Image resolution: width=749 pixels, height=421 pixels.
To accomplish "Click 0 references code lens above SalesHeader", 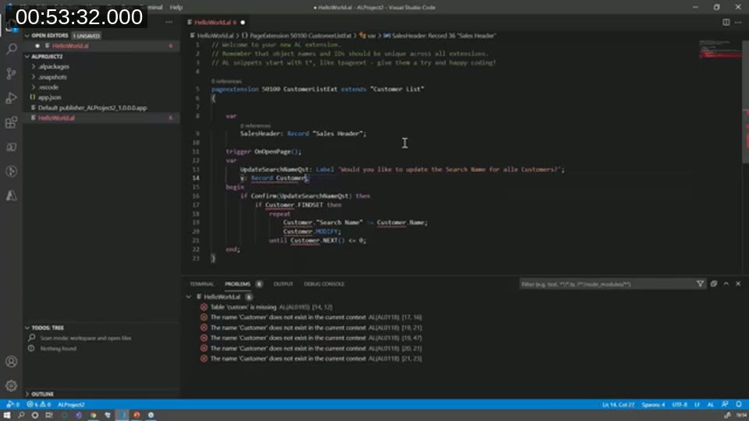I will tap(256, 126).
